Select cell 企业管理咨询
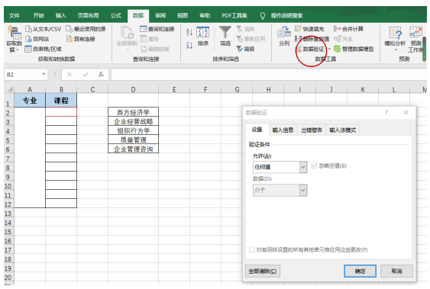 [x=133, y=149]
